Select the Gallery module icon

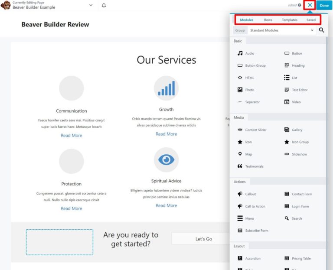click(287, 130)
